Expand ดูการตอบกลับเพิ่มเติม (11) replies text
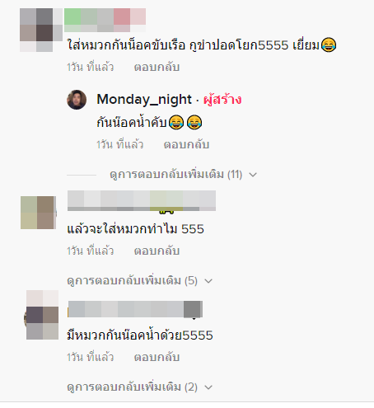Screen dimensions: 374x408 pos(175,175)
